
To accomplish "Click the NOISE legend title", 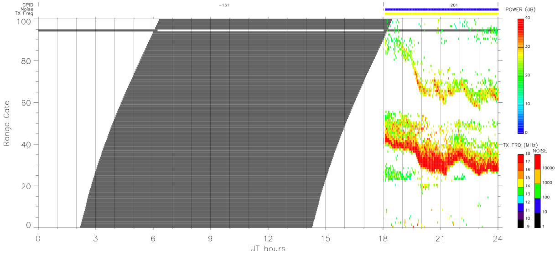I will pos(540,151).
